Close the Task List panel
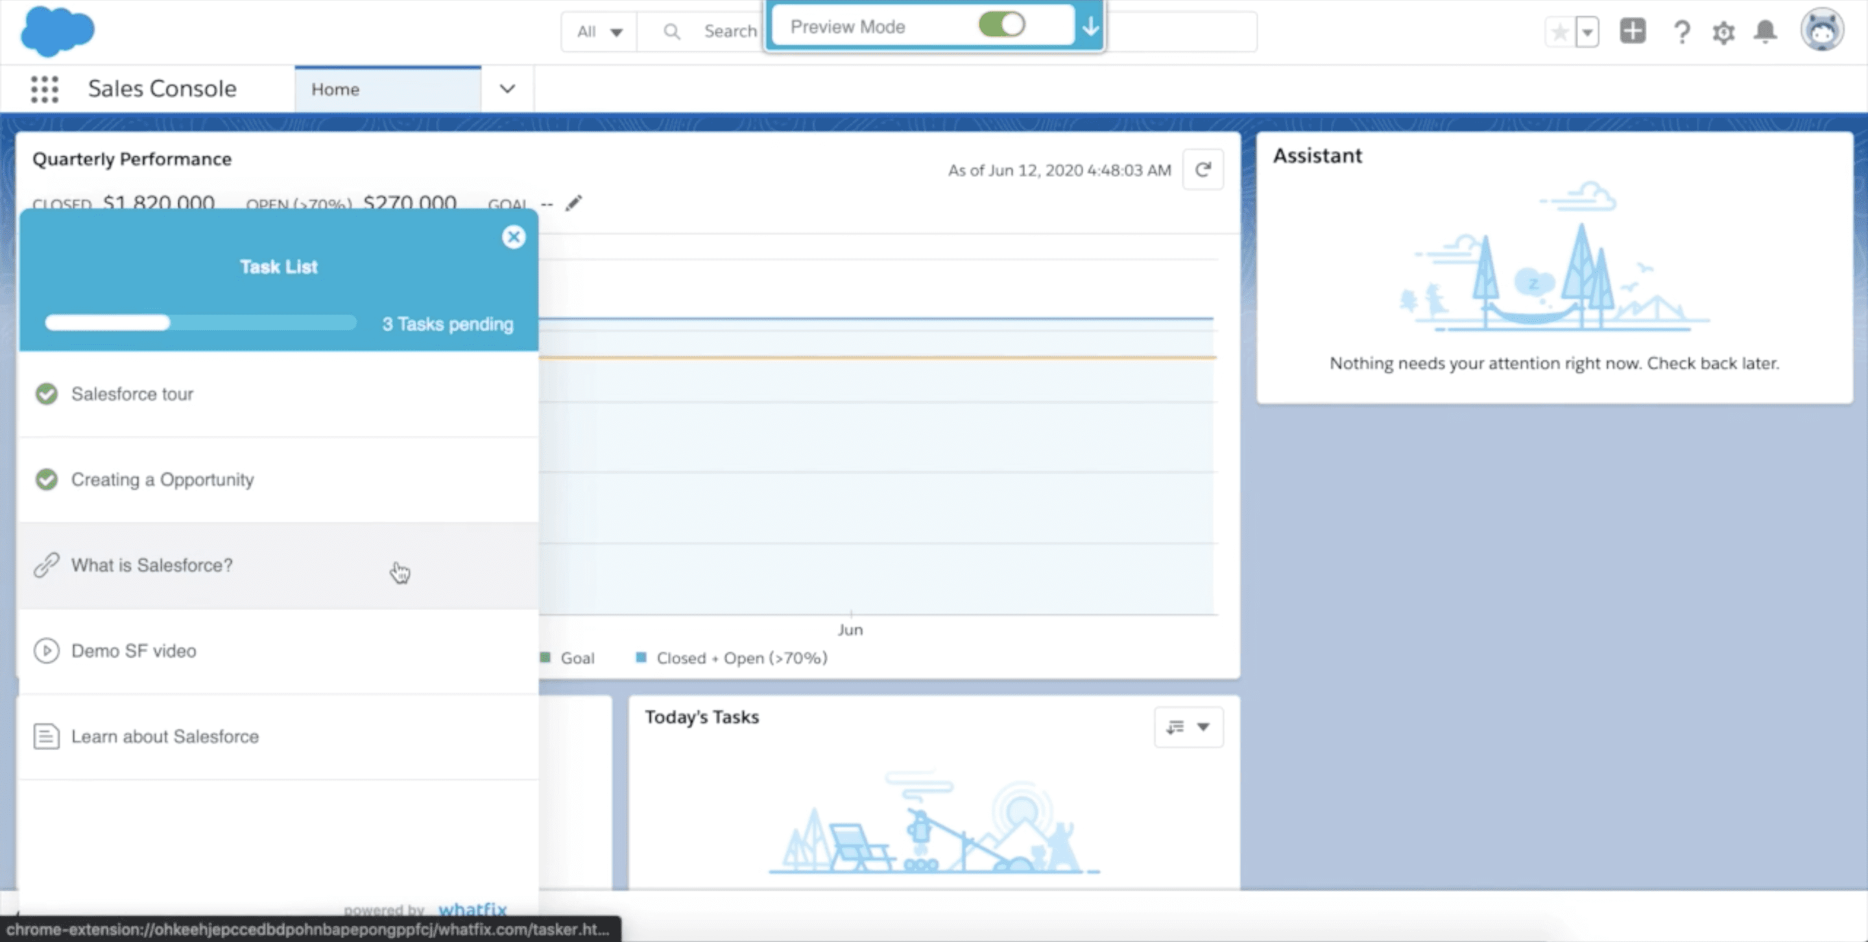This screenshot has width=1868, height=942. tap(514, 237)
